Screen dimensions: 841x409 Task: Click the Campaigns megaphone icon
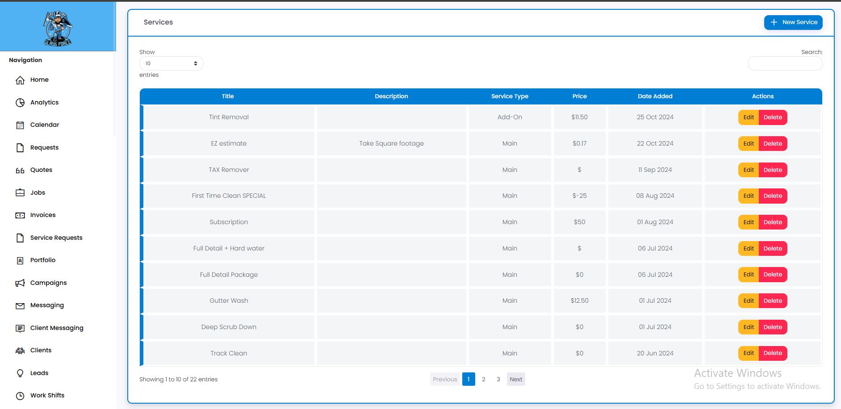coord(20,283)
